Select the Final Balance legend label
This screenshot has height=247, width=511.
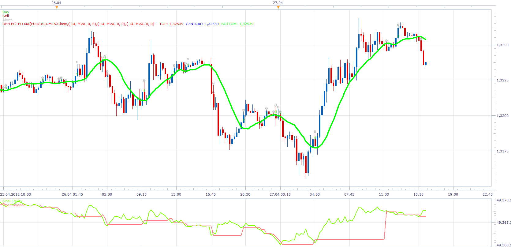pyautogui.click(x=14, y=205)
